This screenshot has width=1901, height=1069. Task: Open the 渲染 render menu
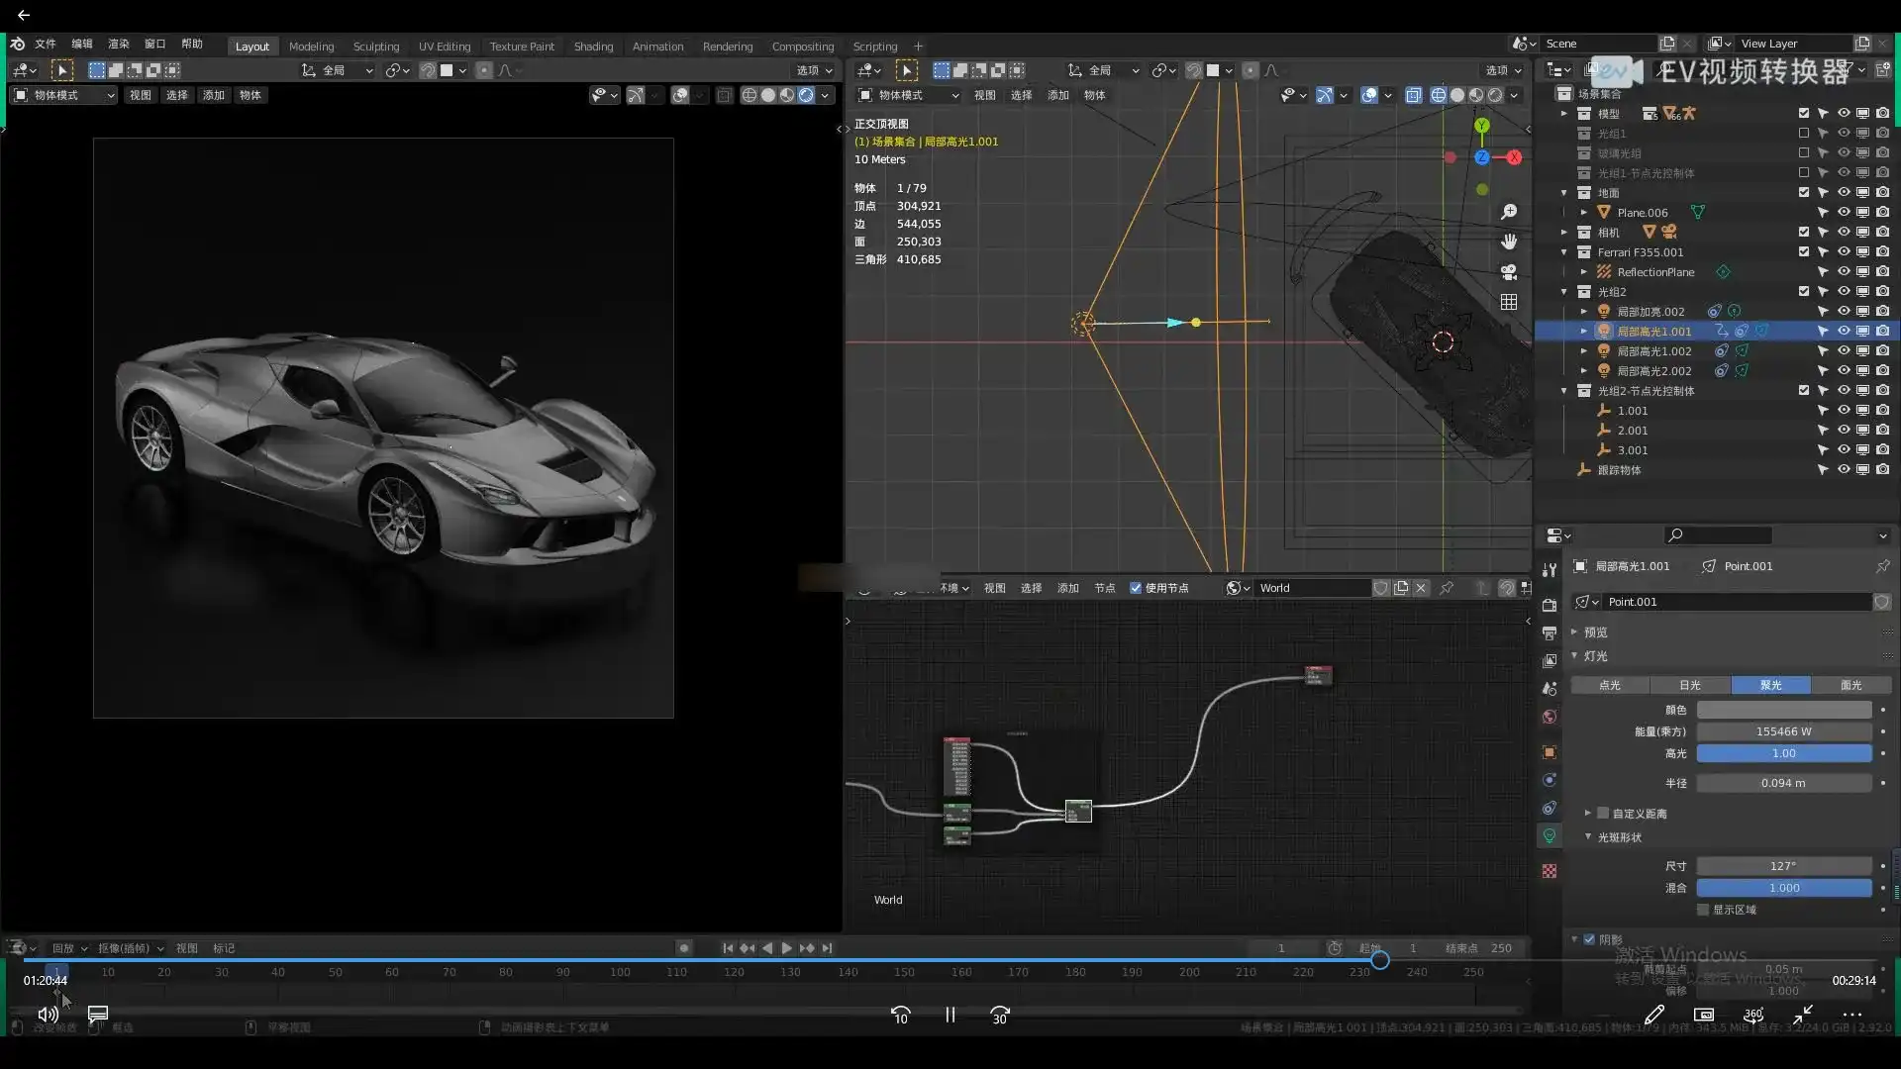click(x=118, y=44)
